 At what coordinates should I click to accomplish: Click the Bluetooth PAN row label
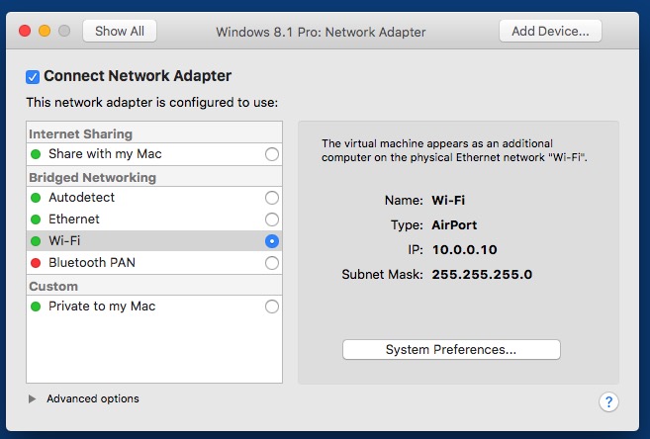(92, 263)
